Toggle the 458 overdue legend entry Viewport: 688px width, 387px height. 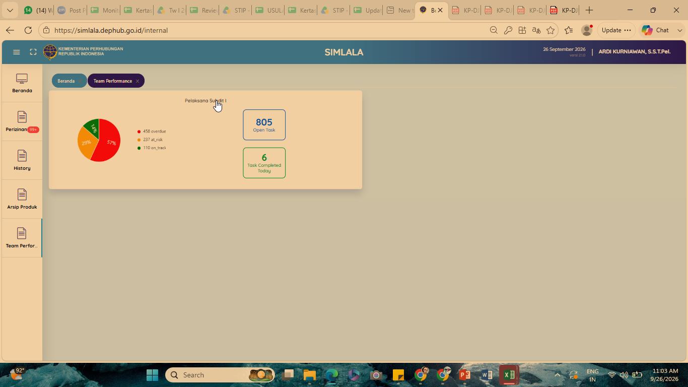152,132
